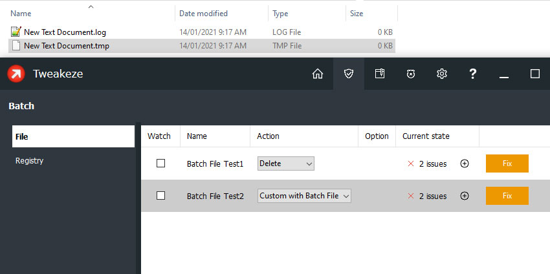Sort Explorer by Type column
This screenshot has width=550, height=274.
point(280,14)
